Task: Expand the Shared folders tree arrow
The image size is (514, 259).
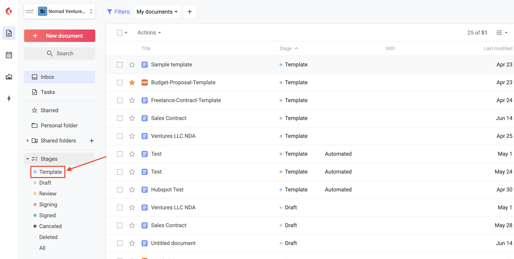Action: (x=27, y=141)
